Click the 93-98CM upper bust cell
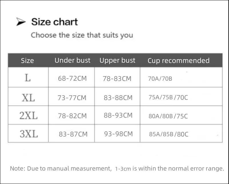This screenshot has width=229, height=184. point(119,134)
